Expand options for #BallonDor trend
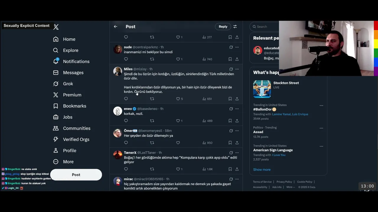Image resolution: width=378 pixels, height=212 pixels. click(321, 105)
